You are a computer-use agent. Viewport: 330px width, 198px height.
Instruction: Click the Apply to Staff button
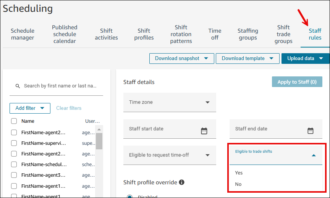pyautogui.click(x=297, y=82)
